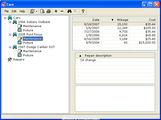Sort by the Cost column header
Image resolution: width=161 pixels, height=120 pixels.
pyautogui.click(x=143, y=20)
